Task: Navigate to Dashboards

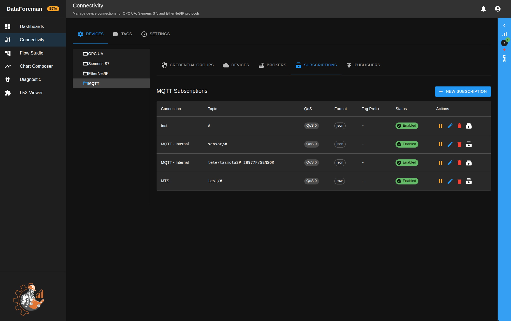Action: point(32,26)
